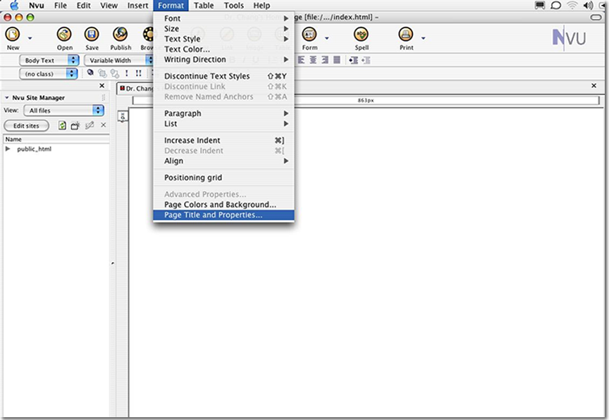Viewport: 609px width, 420px height.
Task: Open the File menu
Action: point(60,6)
